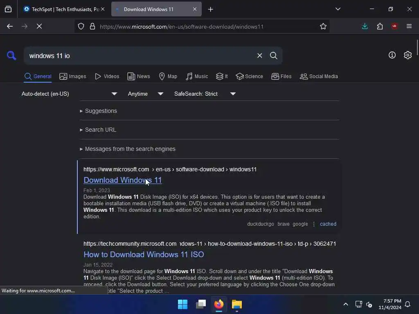This screenshot has width=419, height=314.
Task: Close the TechSpot tab
Action: pos(103,9)
